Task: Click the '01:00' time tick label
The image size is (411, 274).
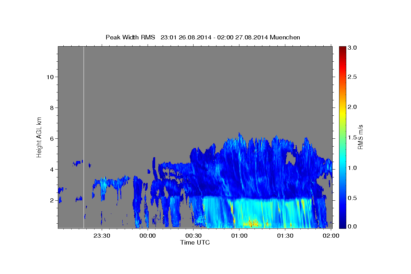Action: [x=239, y=236]
